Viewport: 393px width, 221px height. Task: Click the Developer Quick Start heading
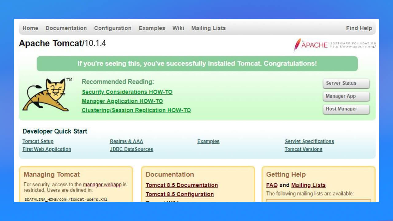click(55, 131)
